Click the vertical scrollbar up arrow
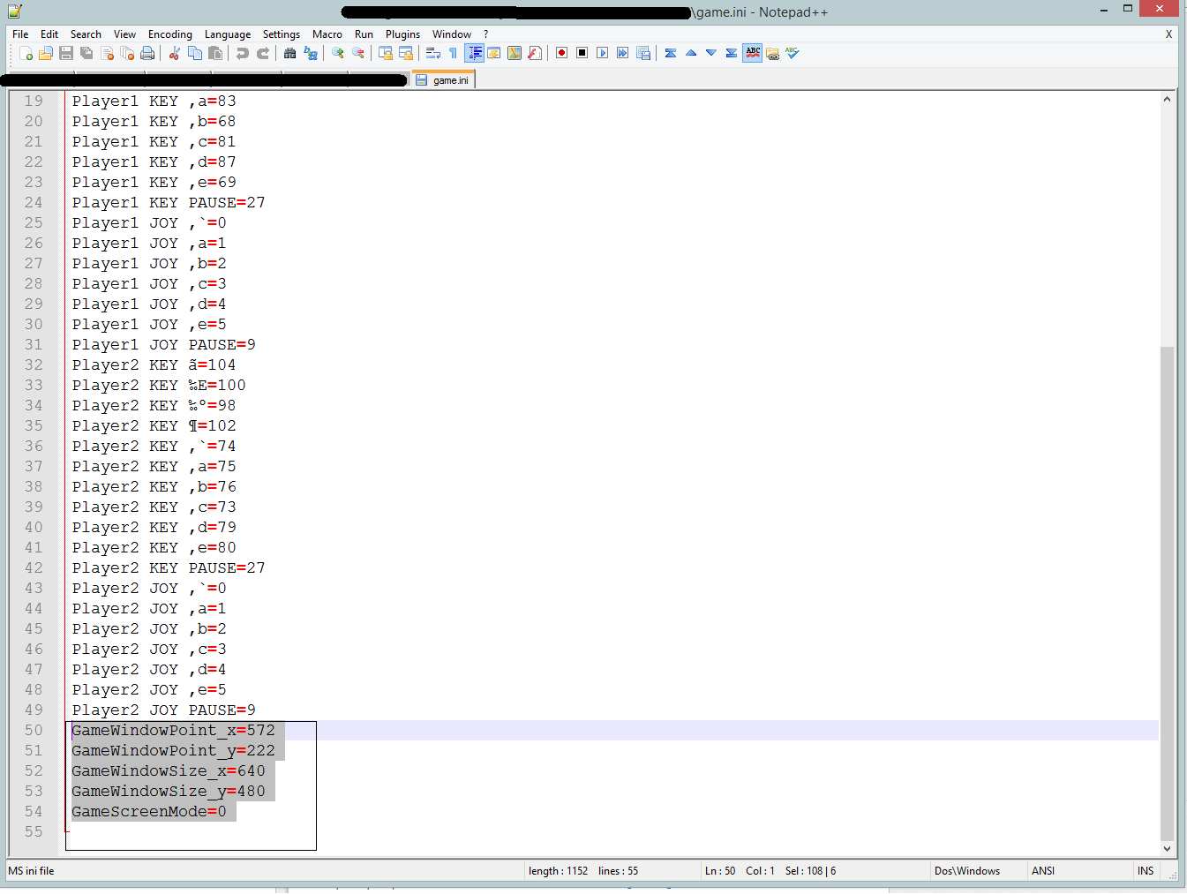 [x=1167, y=99]
